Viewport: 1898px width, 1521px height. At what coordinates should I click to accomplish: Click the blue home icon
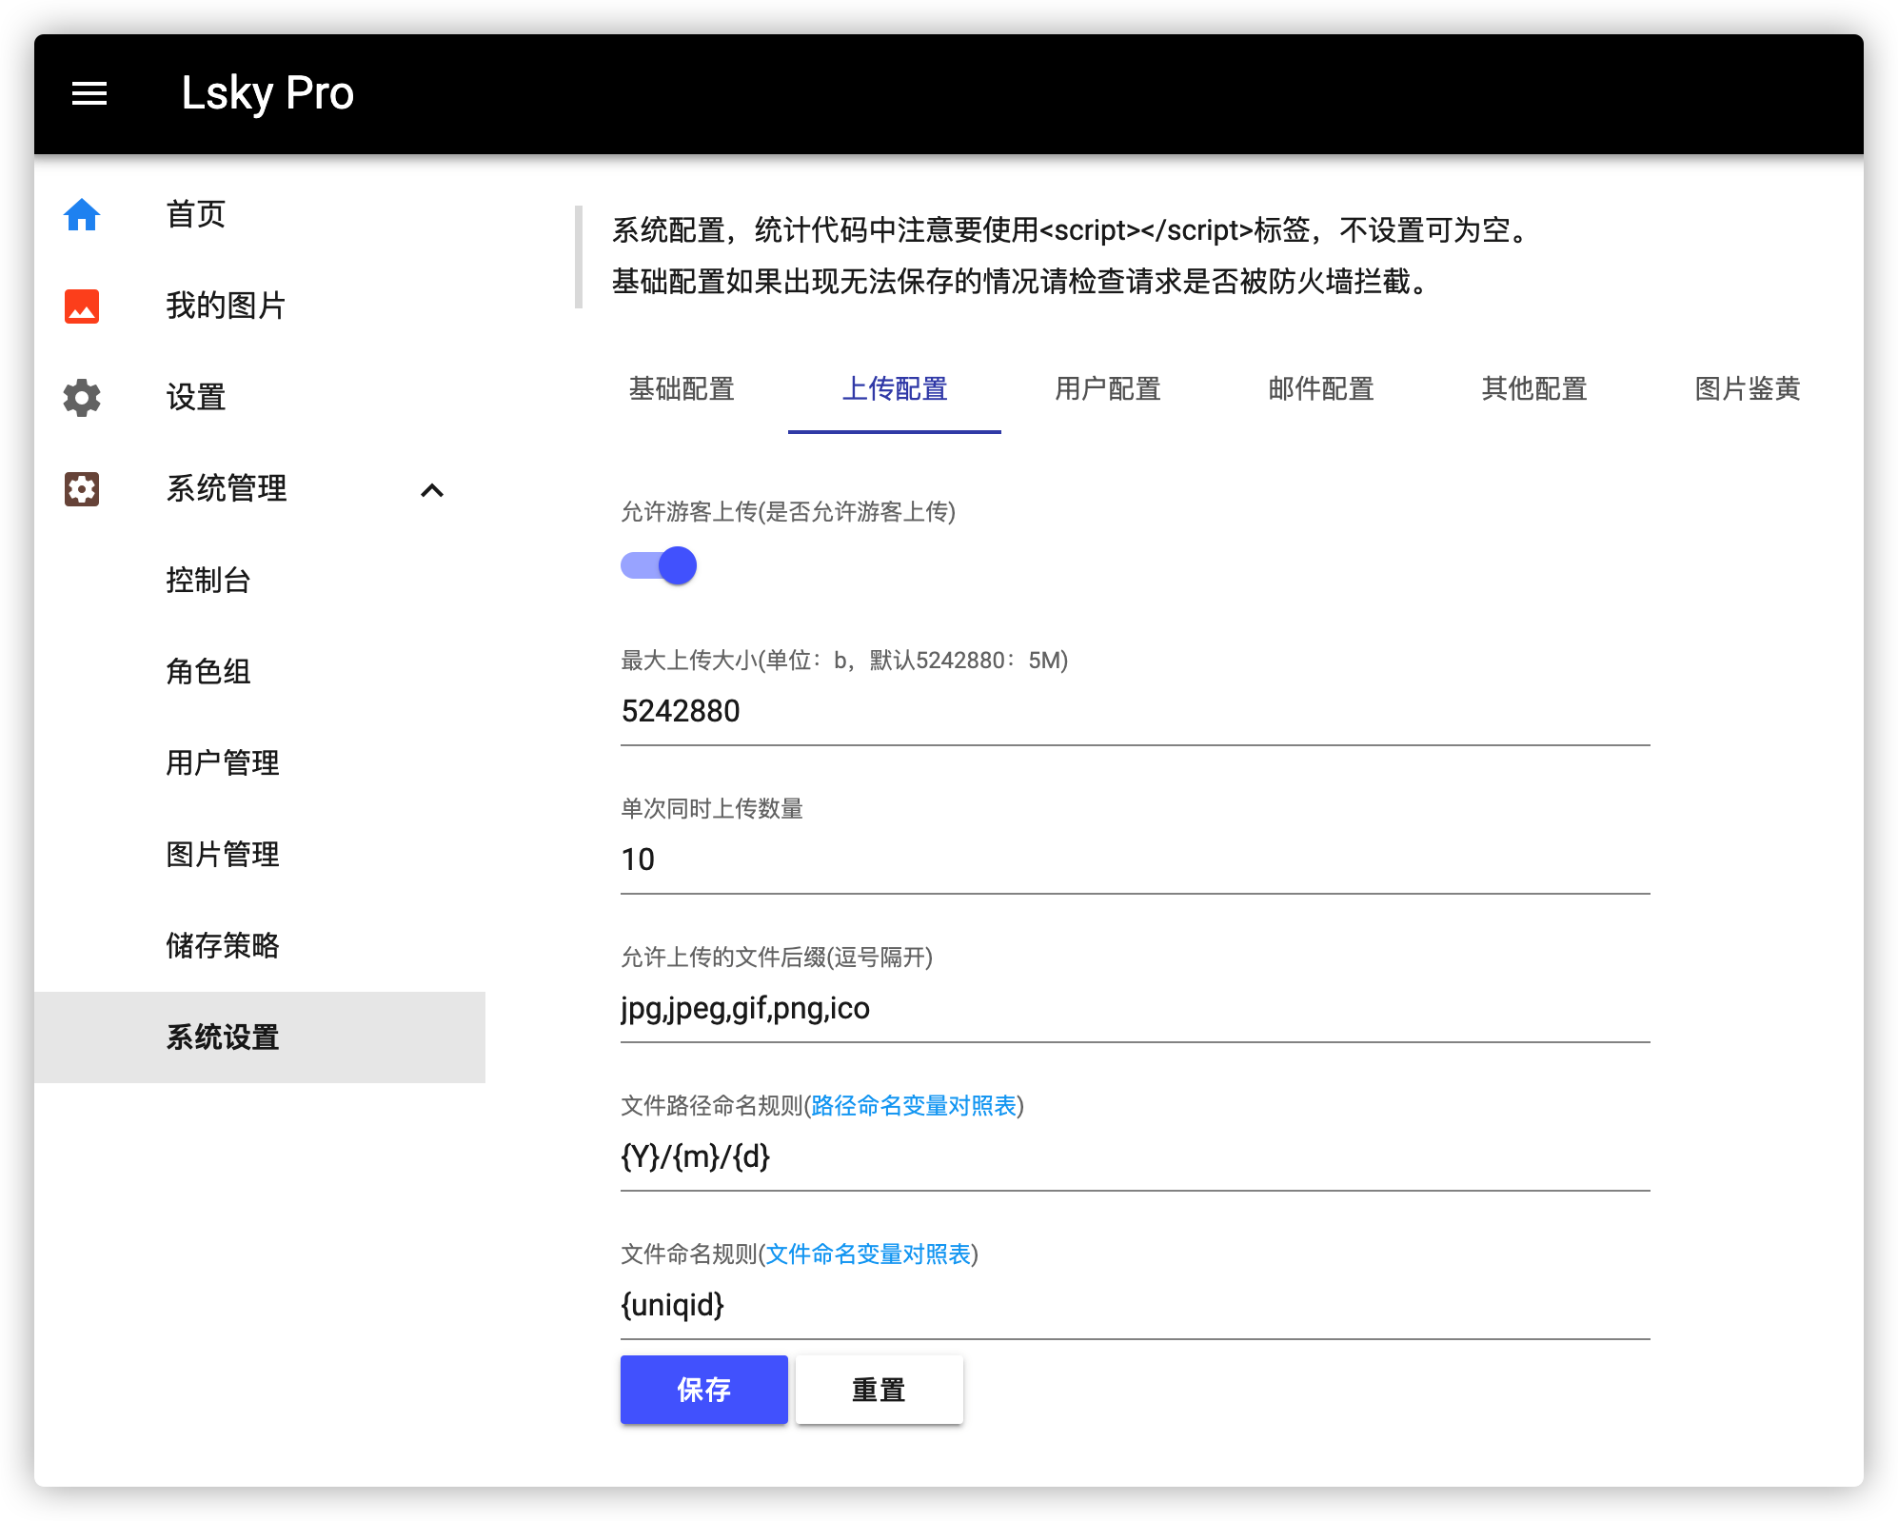point(82,215)
